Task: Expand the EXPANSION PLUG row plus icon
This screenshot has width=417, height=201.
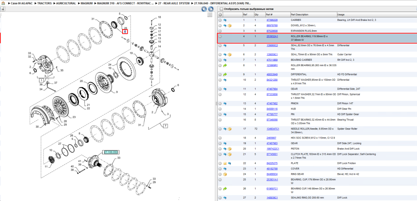Action: 220,31
